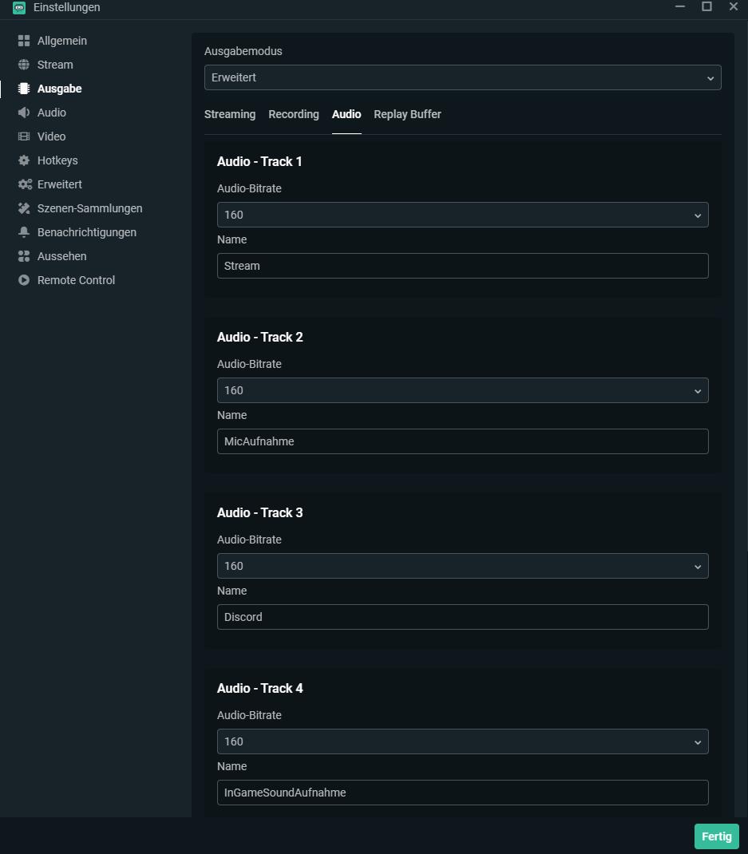Click the Remote Control play icon
Image resolution: width=748 pixels, height=854 pixels.
(x=24, y=280)
